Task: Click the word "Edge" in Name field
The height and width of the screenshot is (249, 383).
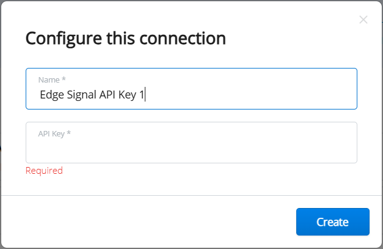Action: click(51, 95)
